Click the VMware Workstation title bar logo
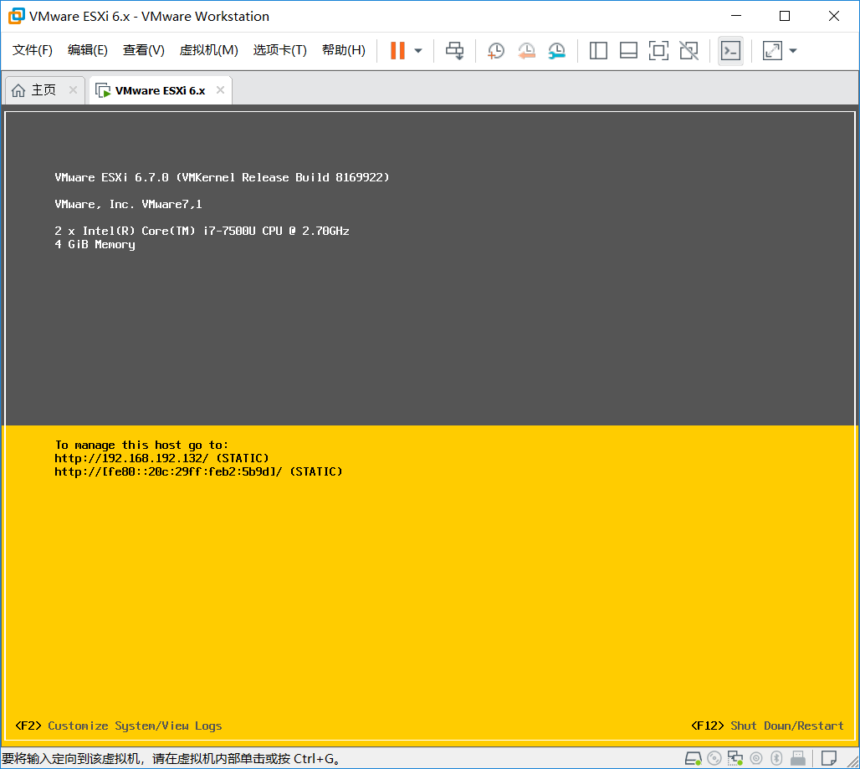Image resolution: width=860 pixels, height=769 pixels. coord(17,17)
